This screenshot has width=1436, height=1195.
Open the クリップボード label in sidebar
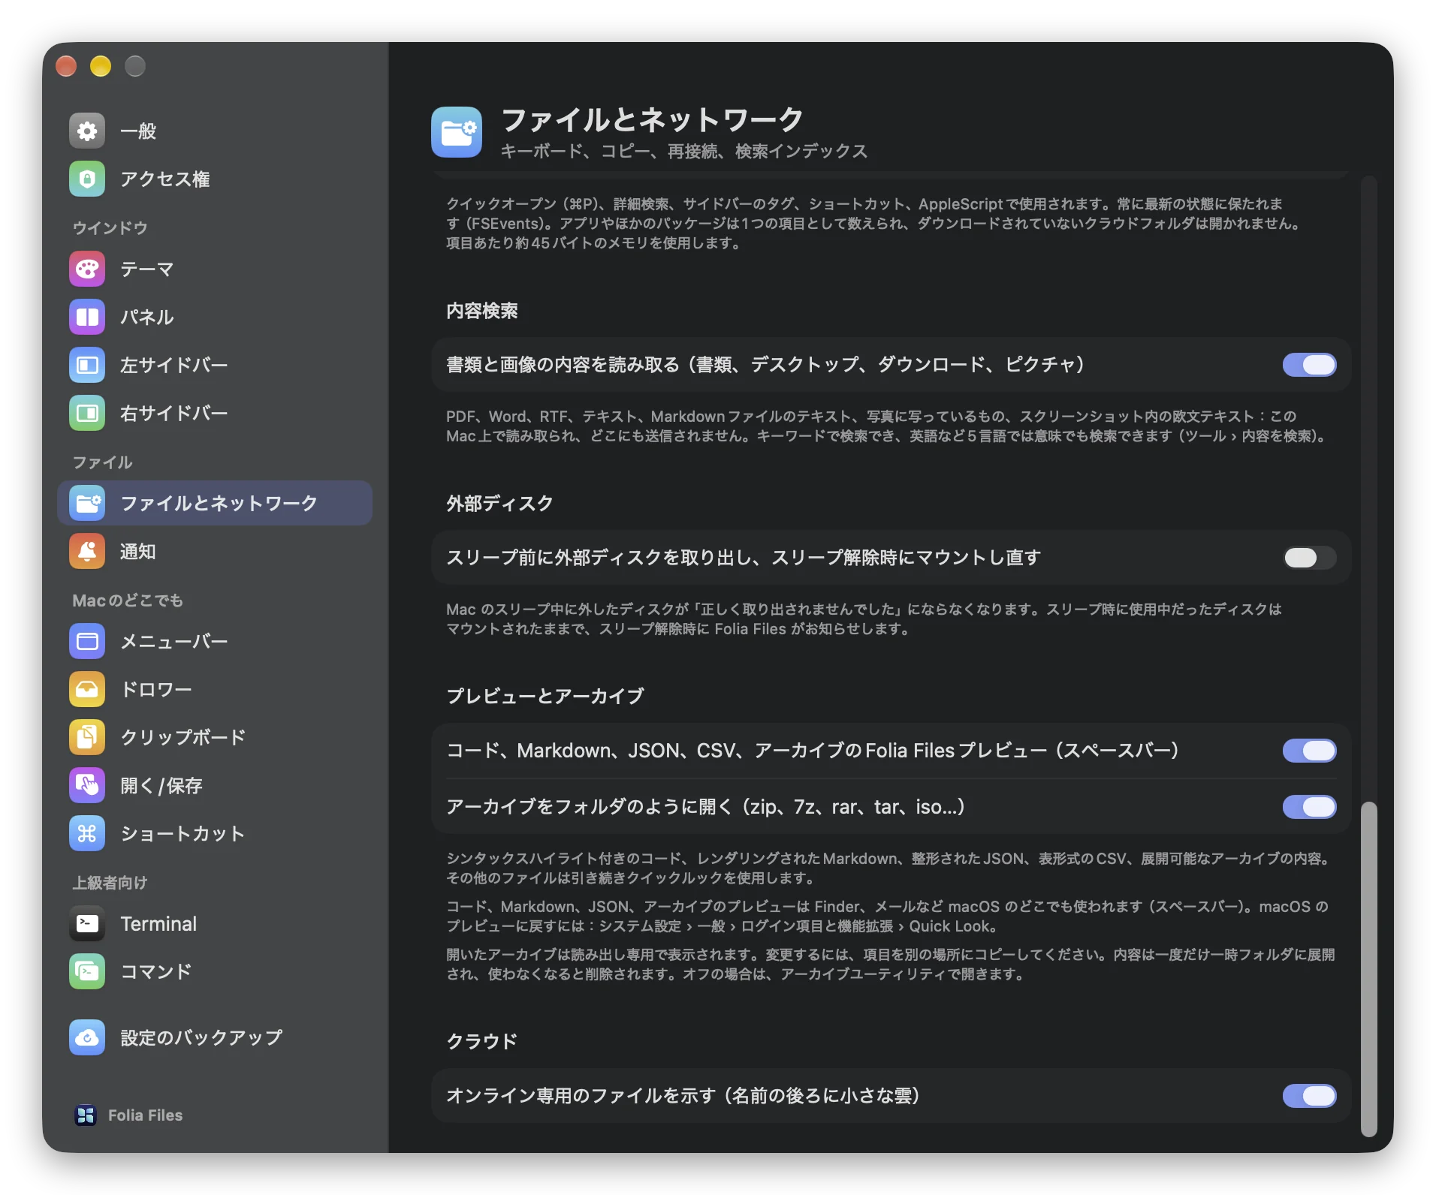(x=183, y=738)
